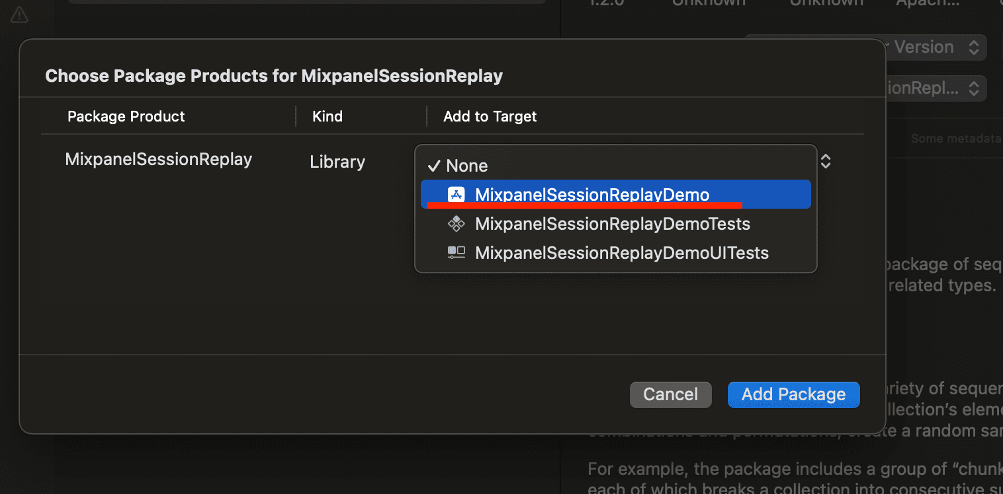Click the Add Package button

793,394
